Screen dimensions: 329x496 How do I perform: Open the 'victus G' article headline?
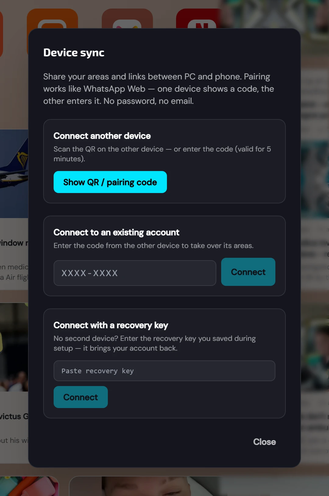coord(14,417)
